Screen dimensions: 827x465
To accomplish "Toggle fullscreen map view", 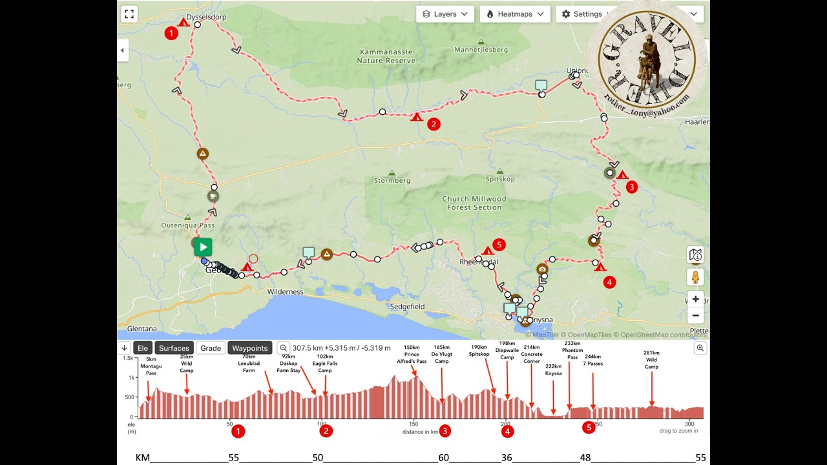I will (x=129, y=14).
